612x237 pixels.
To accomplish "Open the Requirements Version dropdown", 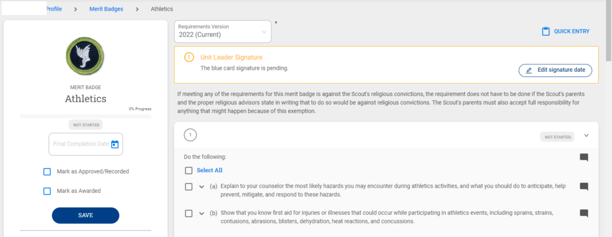I will click(x=223, y=32).
